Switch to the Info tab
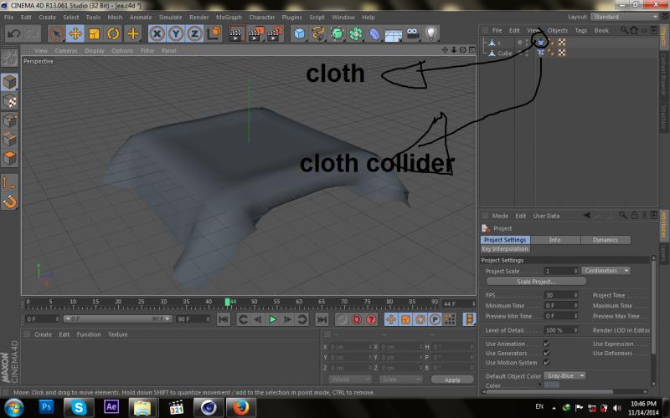The height and width of the screenshot is (418, 670). (x=555, y=240)
